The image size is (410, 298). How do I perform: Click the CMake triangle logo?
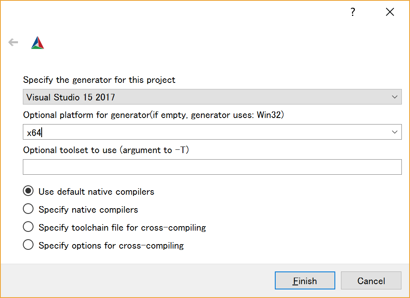[x=38, y=43]
